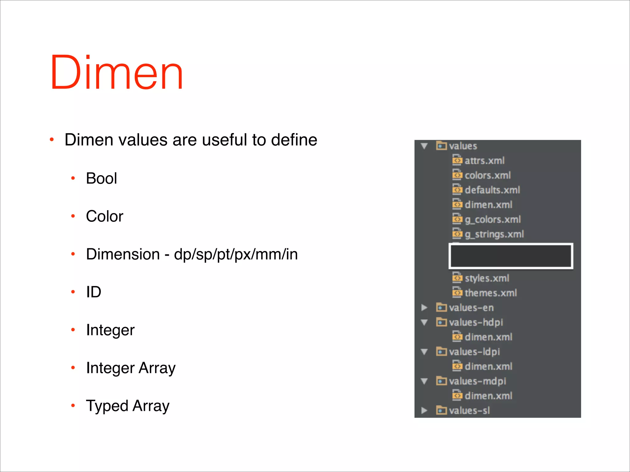Collapse the values-hdpi folder triangle

pyautogui.click(x=425, y=322)
